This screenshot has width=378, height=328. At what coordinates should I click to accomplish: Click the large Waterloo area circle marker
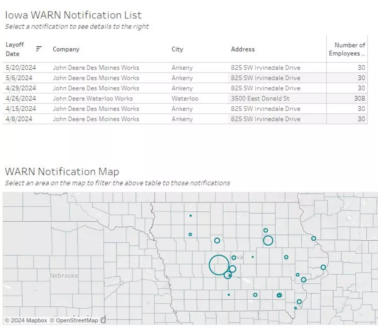pyautogui.click(x=268, y=241)
